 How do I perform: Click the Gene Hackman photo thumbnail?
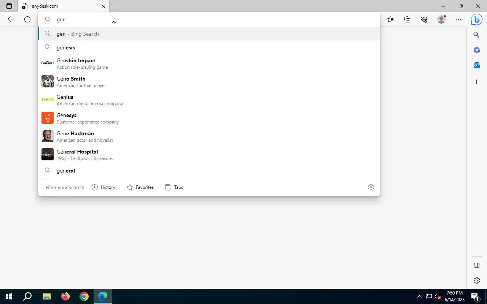(x=48, y=136)
